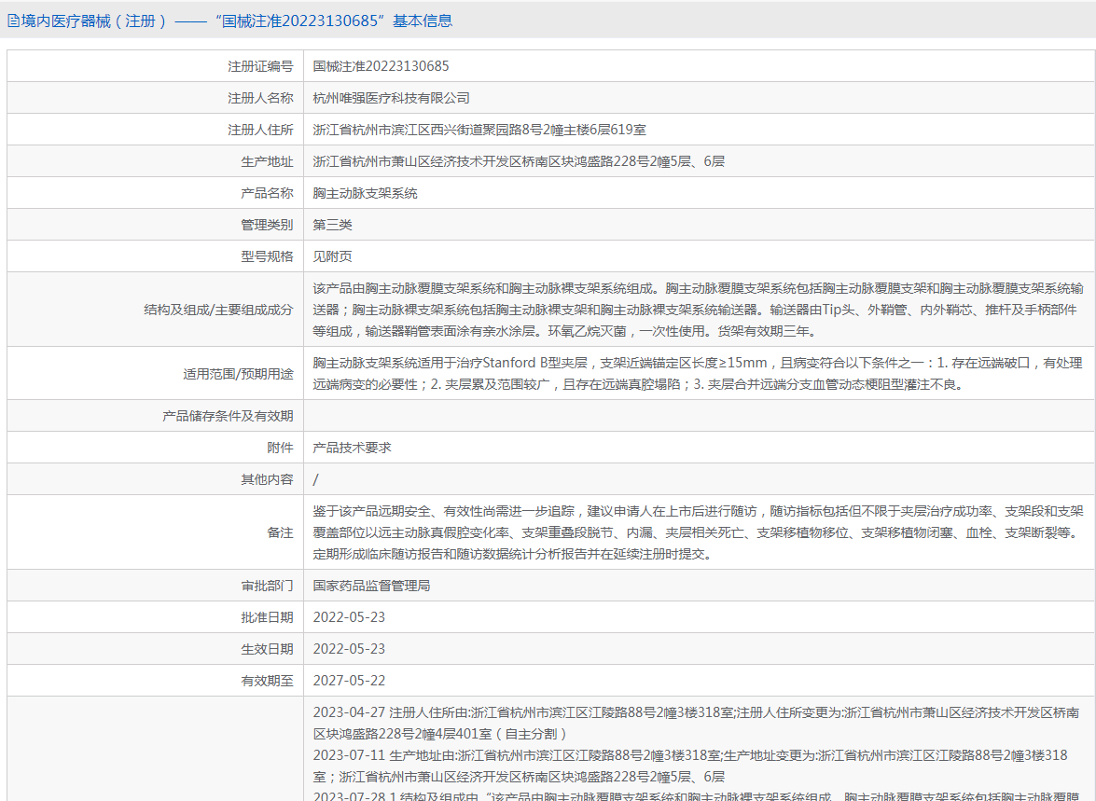Viewport: 1096px width, 801px height.
Task: Click the company name 杭州唯强医疗科技有限公司
Action: coord(392,98)
